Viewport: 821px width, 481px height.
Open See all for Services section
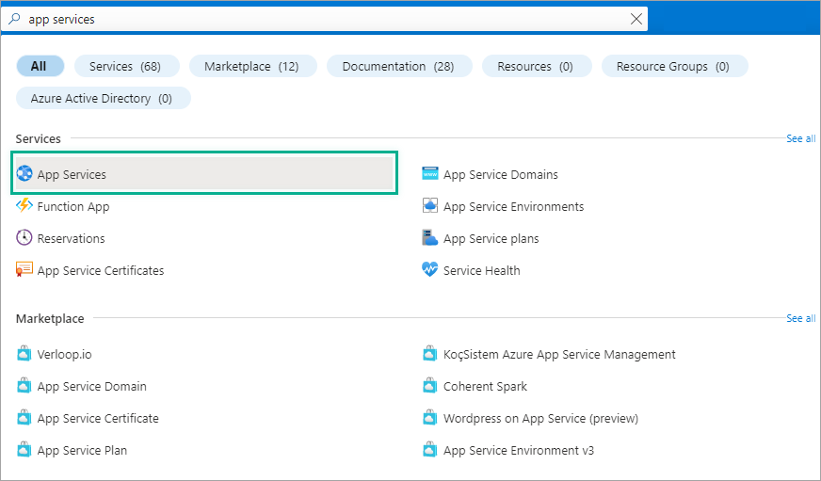[800, 138]
